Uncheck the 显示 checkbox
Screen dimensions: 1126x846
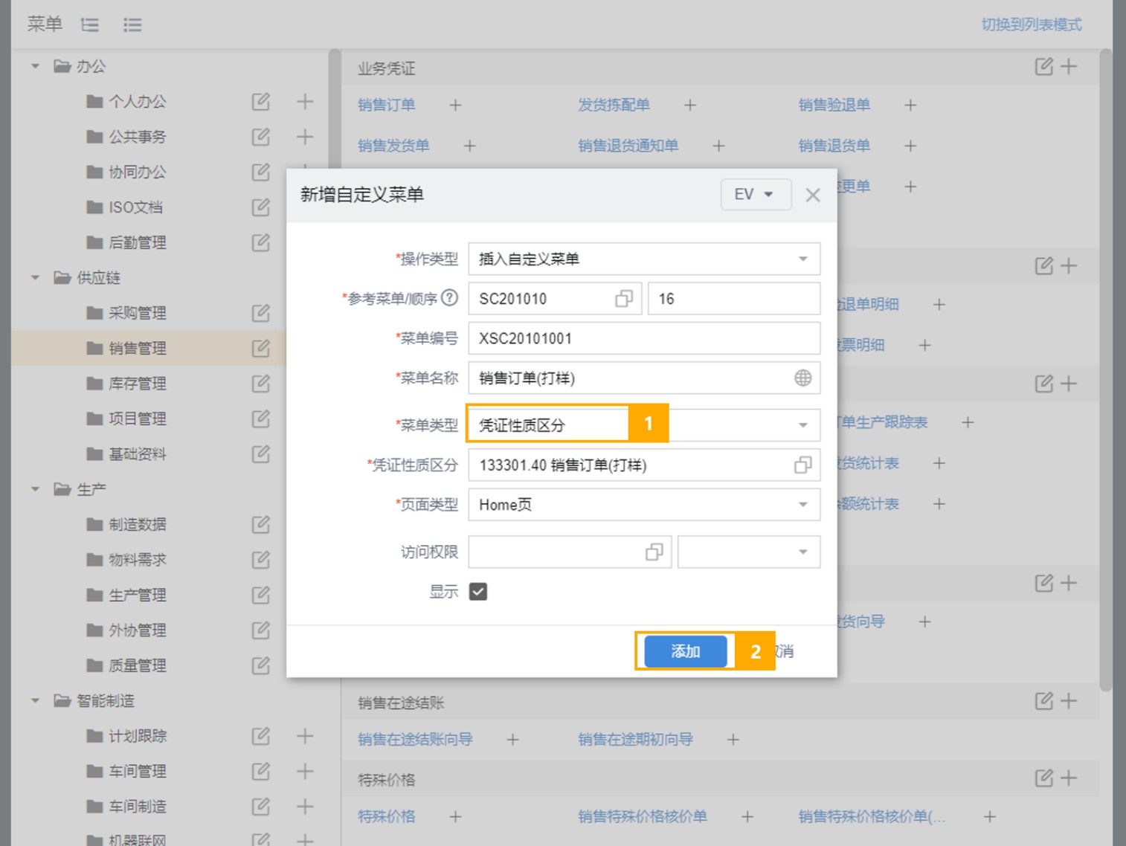478,592
